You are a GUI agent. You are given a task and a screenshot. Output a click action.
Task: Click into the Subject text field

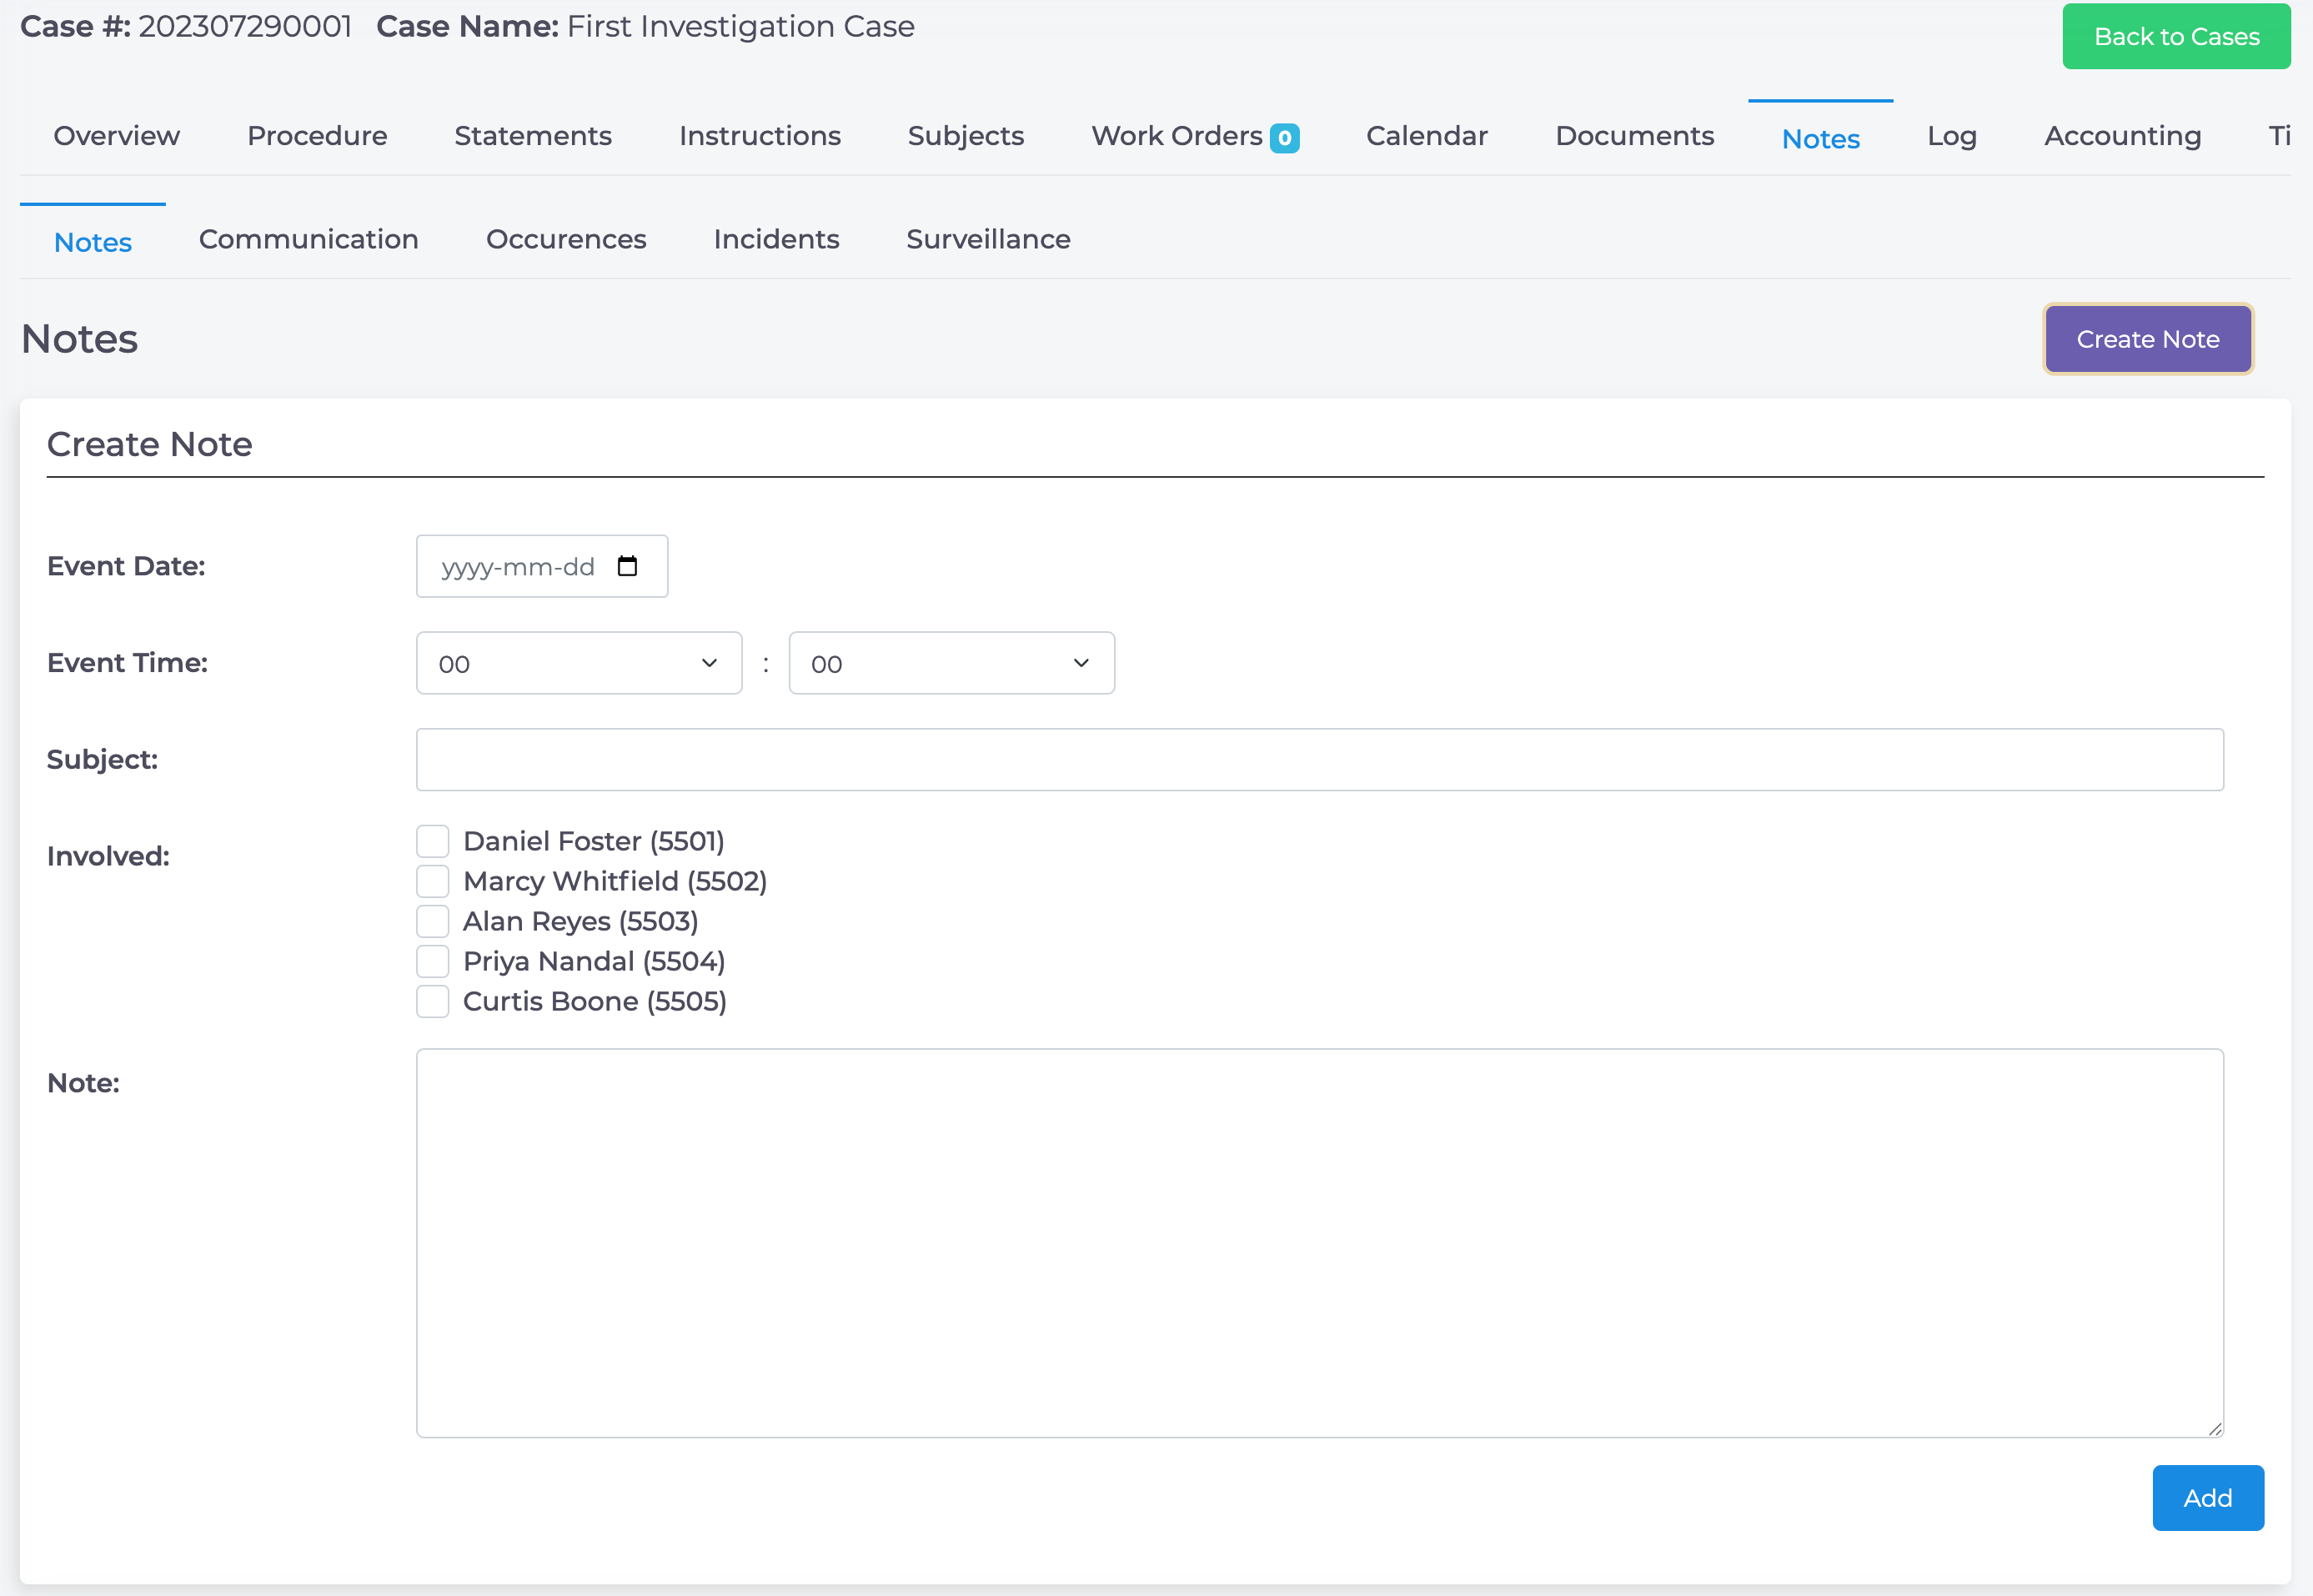tap(1320, 760)
